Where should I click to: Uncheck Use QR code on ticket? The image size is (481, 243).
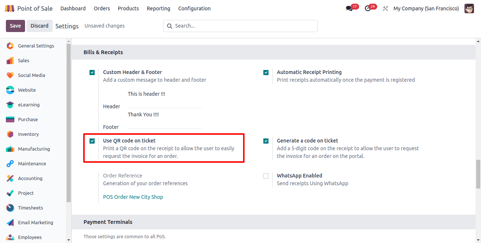pos(92,141)
